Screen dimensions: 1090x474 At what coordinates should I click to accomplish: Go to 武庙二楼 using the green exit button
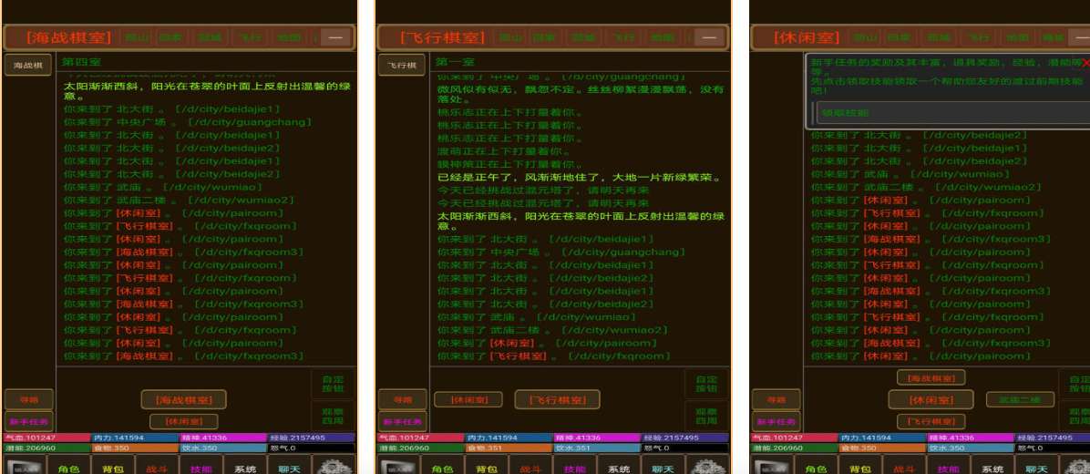coord(1020,399)
